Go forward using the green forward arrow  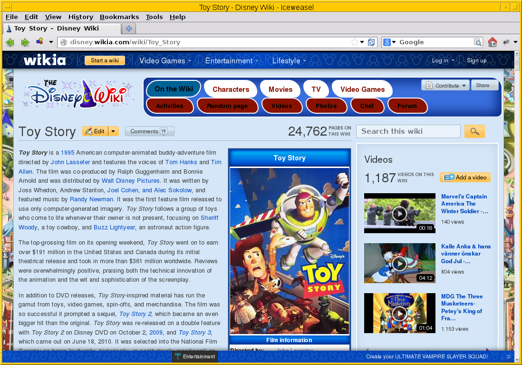pos(25,42)
